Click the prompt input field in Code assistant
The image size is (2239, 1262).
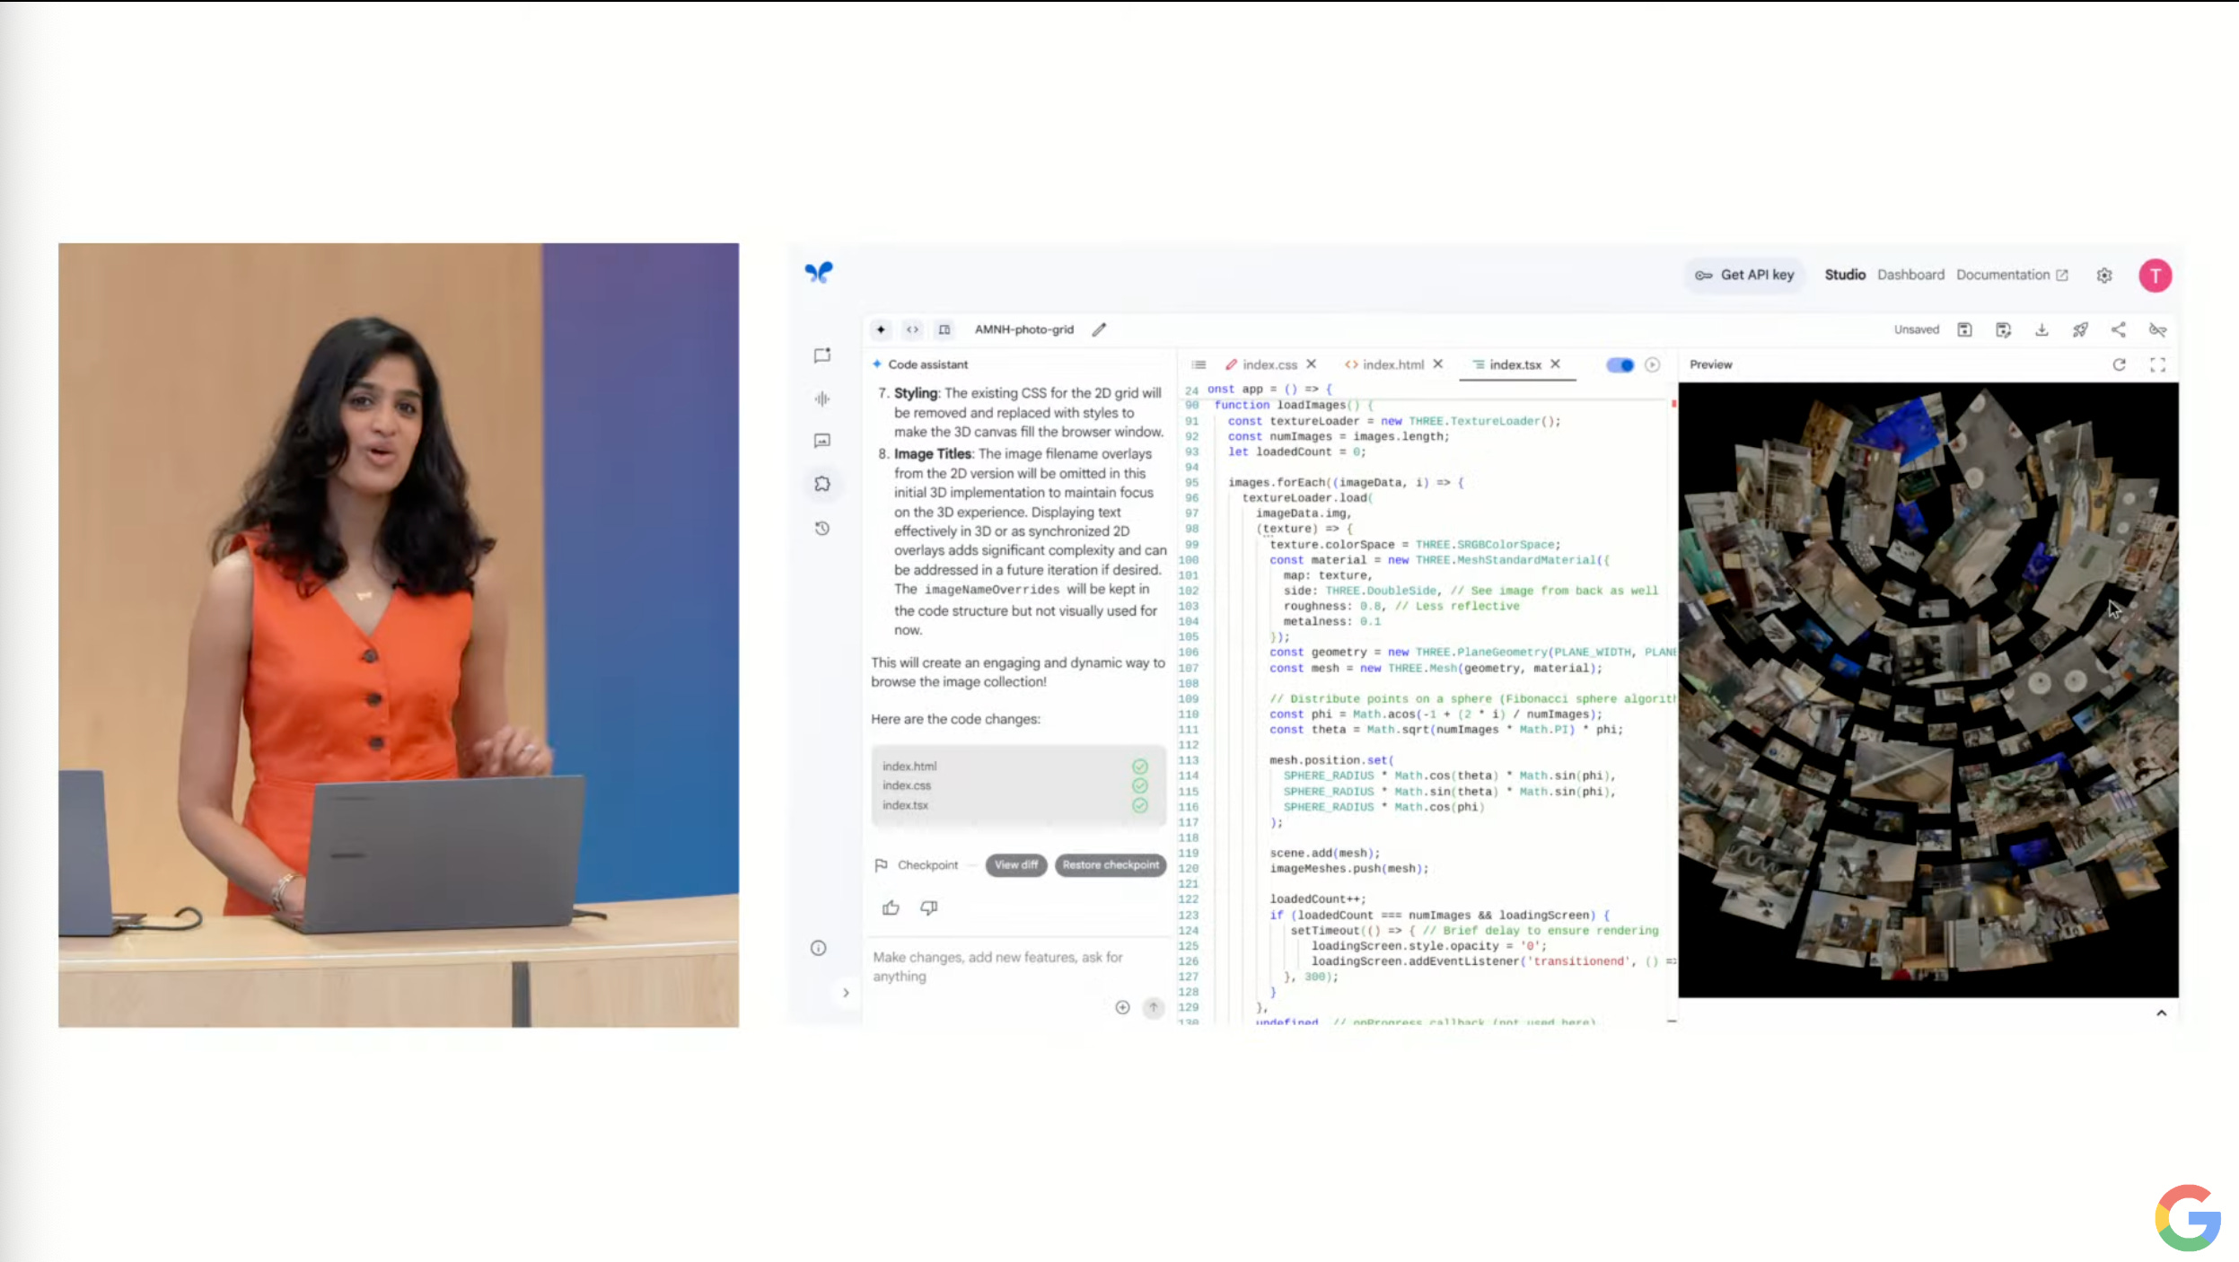(997, 967)
